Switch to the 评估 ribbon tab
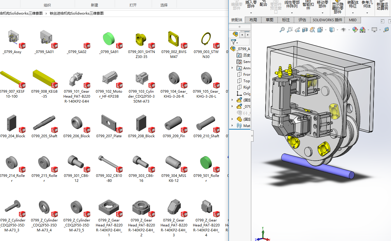Image resolution: width=391 pixels, height=241 pixels. tap(302, 20)
